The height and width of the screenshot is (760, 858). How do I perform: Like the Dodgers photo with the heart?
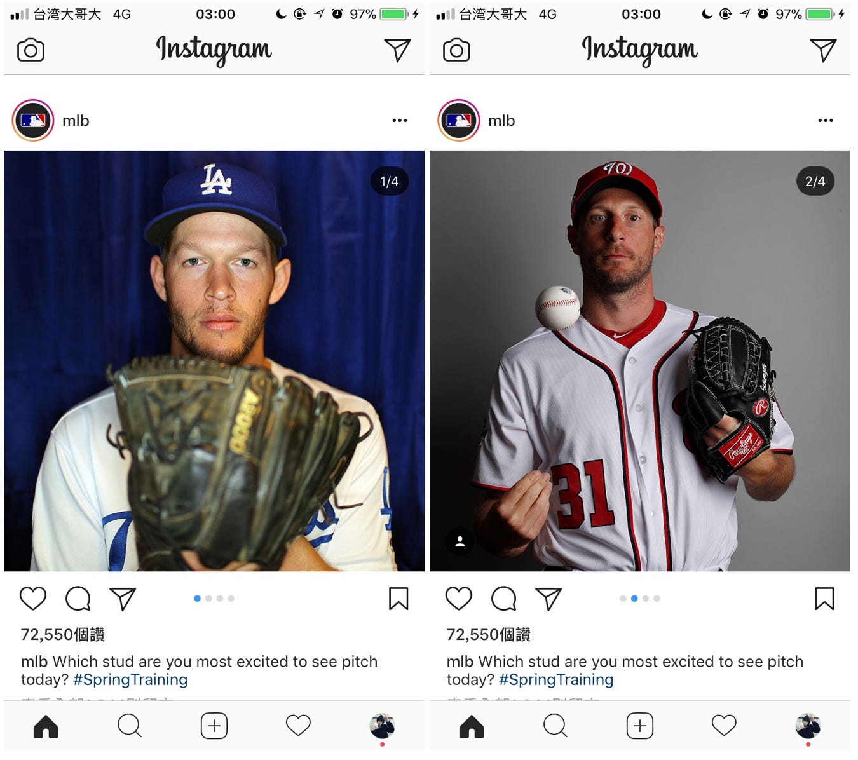click(33, 599)
